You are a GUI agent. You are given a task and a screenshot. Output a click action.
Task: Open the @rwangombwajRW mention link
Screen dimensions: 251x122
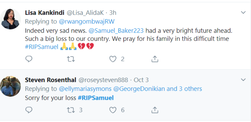pyautogui.click(x=87, y=22)
